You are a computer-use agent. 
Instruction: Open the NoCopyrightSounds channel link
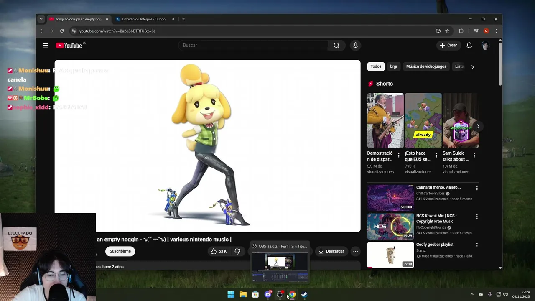point(431,227)
